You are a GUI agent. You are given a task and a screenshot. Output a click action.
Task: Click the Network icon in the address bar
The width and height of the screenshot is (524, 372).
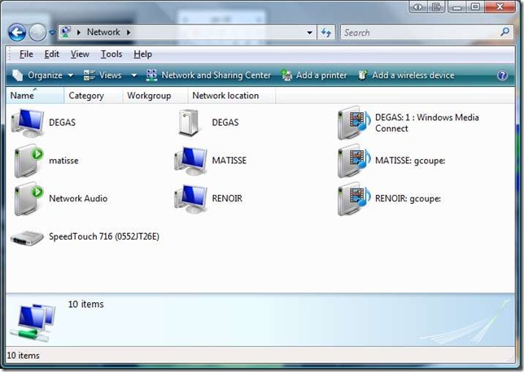click(x=66, y=32)
